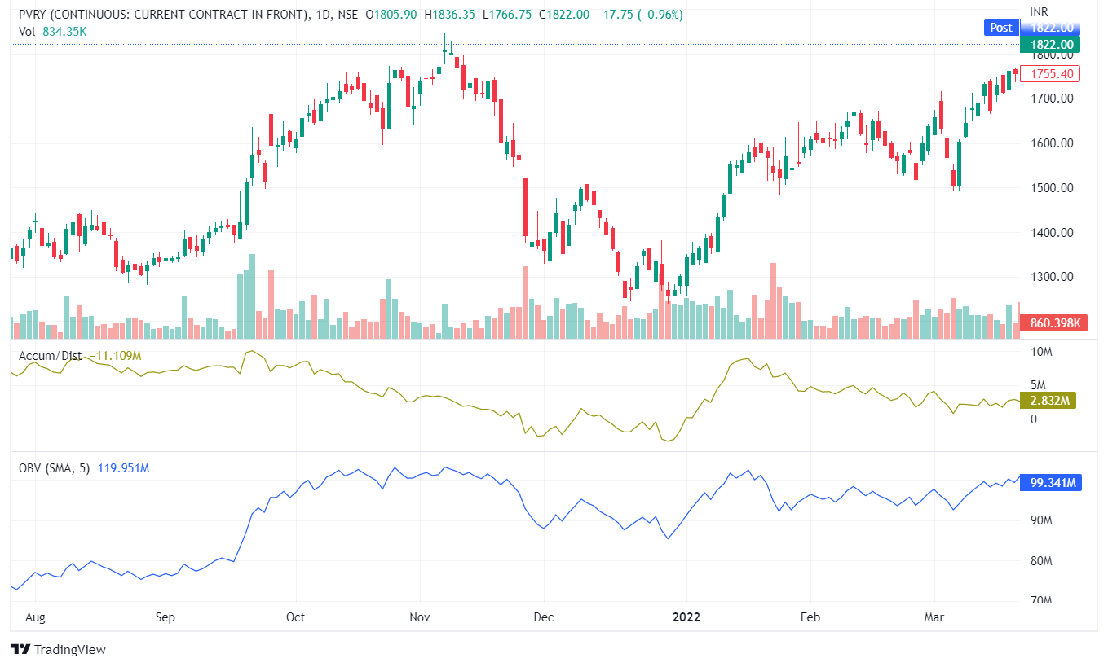Click the 90M OBV axis label

(x=1040, y=520)
